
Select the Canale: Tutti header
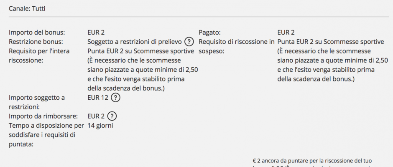[27, 8]
